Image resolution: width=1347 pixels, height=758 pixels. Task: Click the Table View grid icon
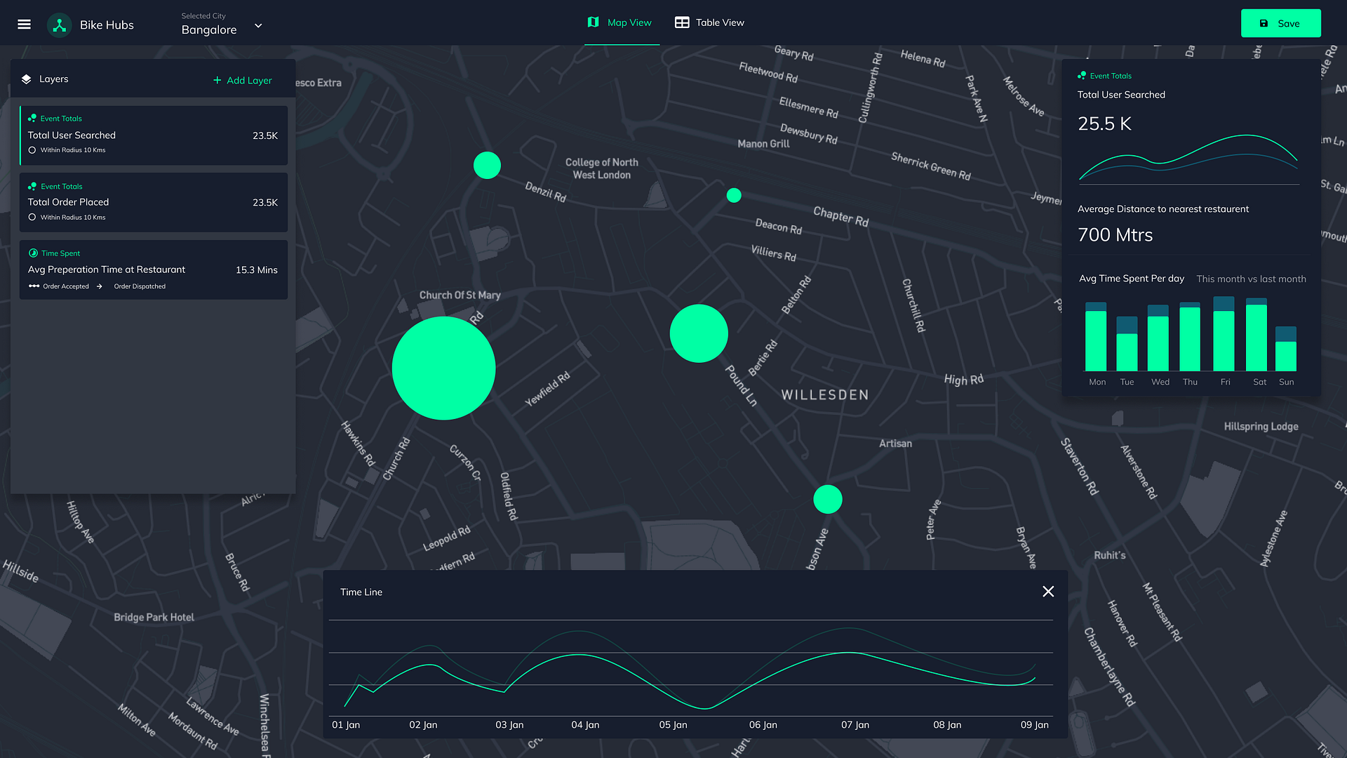click(x=681, y=22)
